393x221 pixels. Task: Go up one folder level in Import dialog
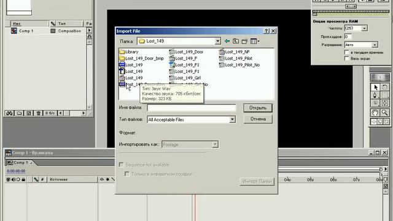(x=236, y=41)
